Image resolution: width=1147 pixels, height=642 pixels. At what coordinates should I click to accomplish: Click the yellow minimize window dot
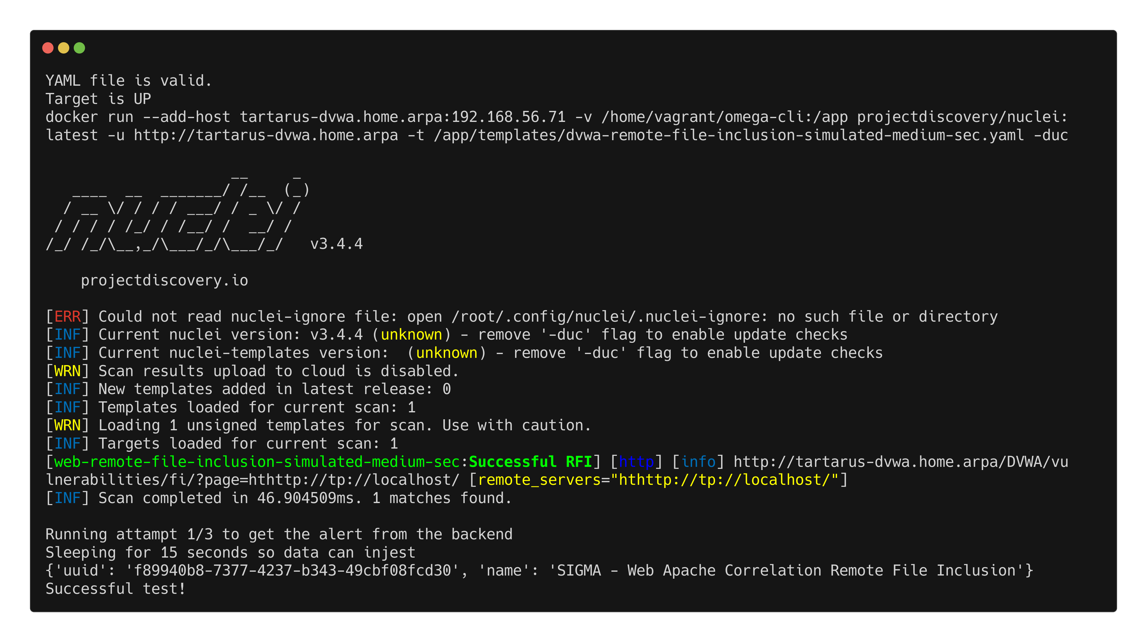64,48
